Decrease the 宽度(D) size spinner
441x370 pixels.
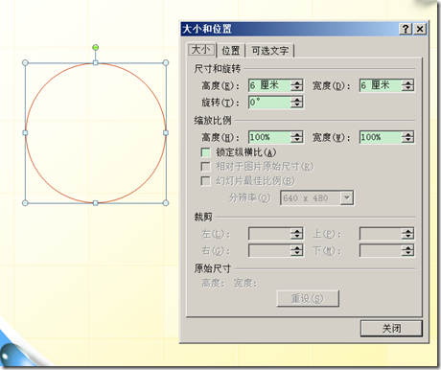407,88
